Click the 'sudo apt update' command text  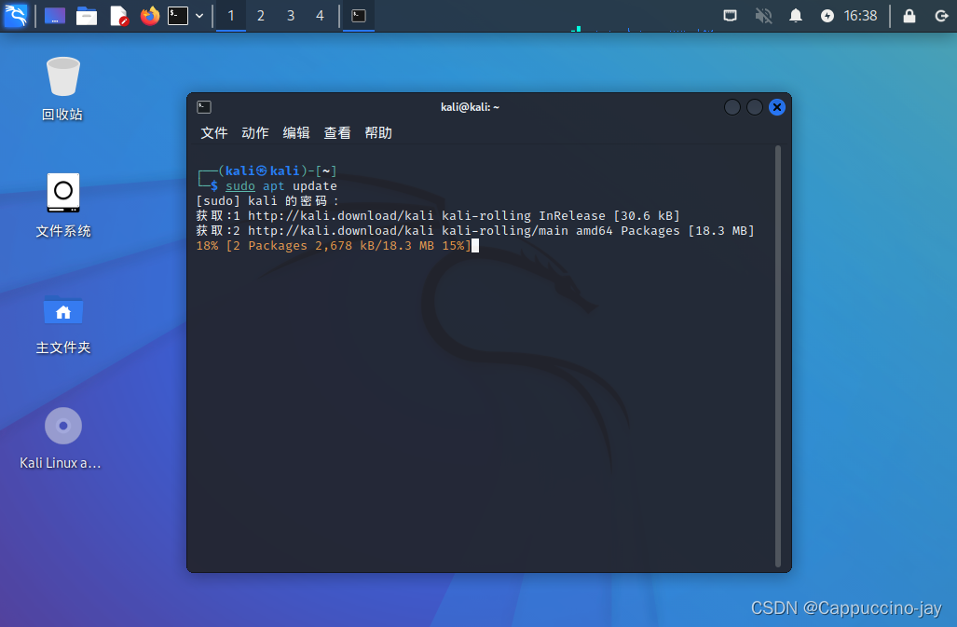pos(280,186)
